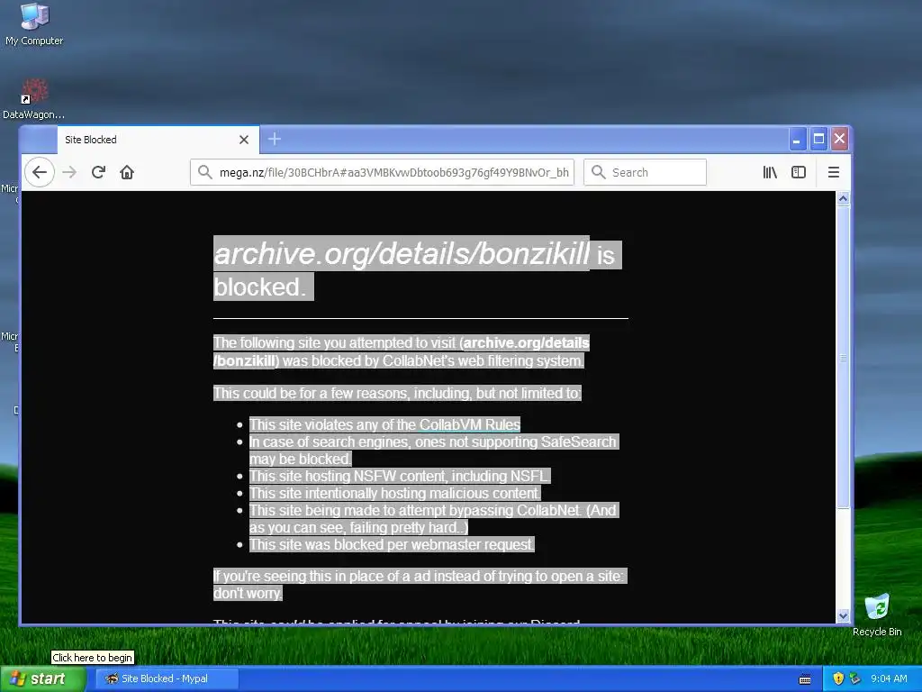
Task: Minimize the Mypal browser window
Action: (x=797, y=140)
